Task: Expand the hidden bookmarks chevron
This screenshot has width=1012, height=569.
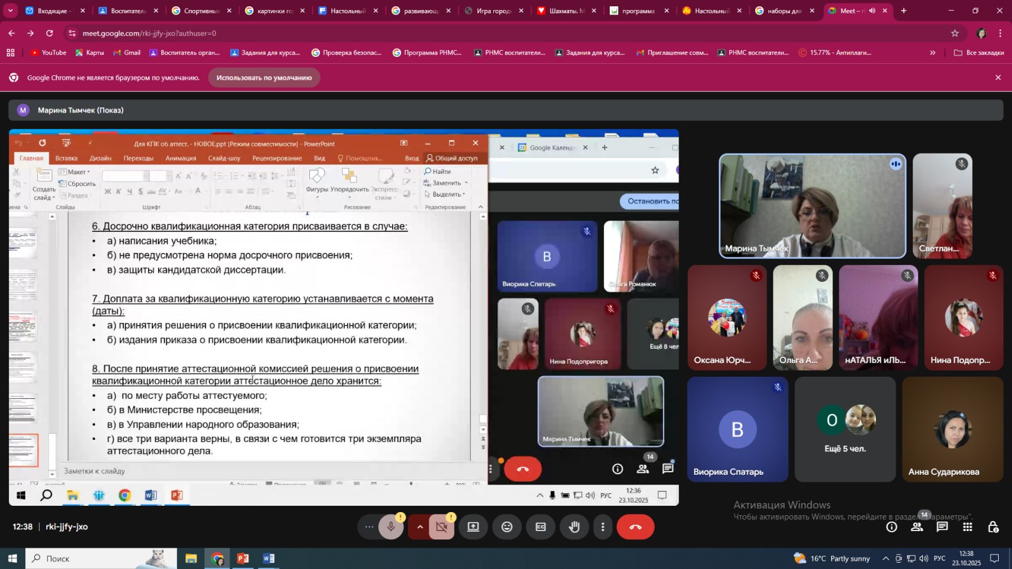Action: click(x=932, y=52)
